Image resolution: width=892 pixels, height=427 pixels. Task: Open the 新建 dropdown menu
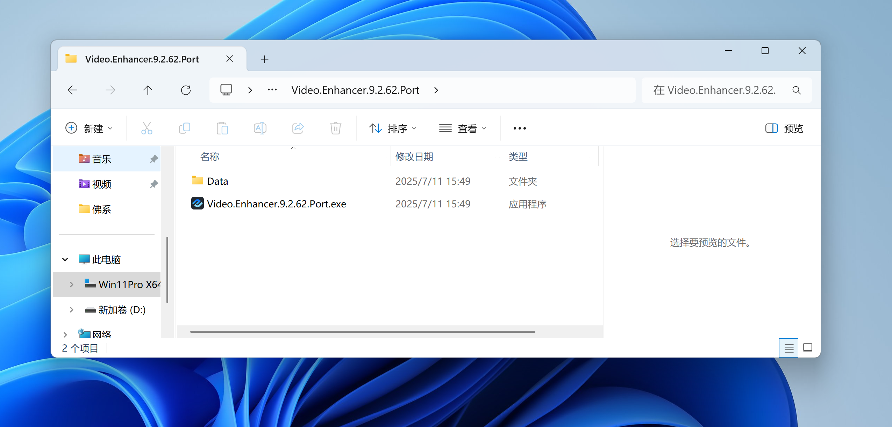coord(89,128)
